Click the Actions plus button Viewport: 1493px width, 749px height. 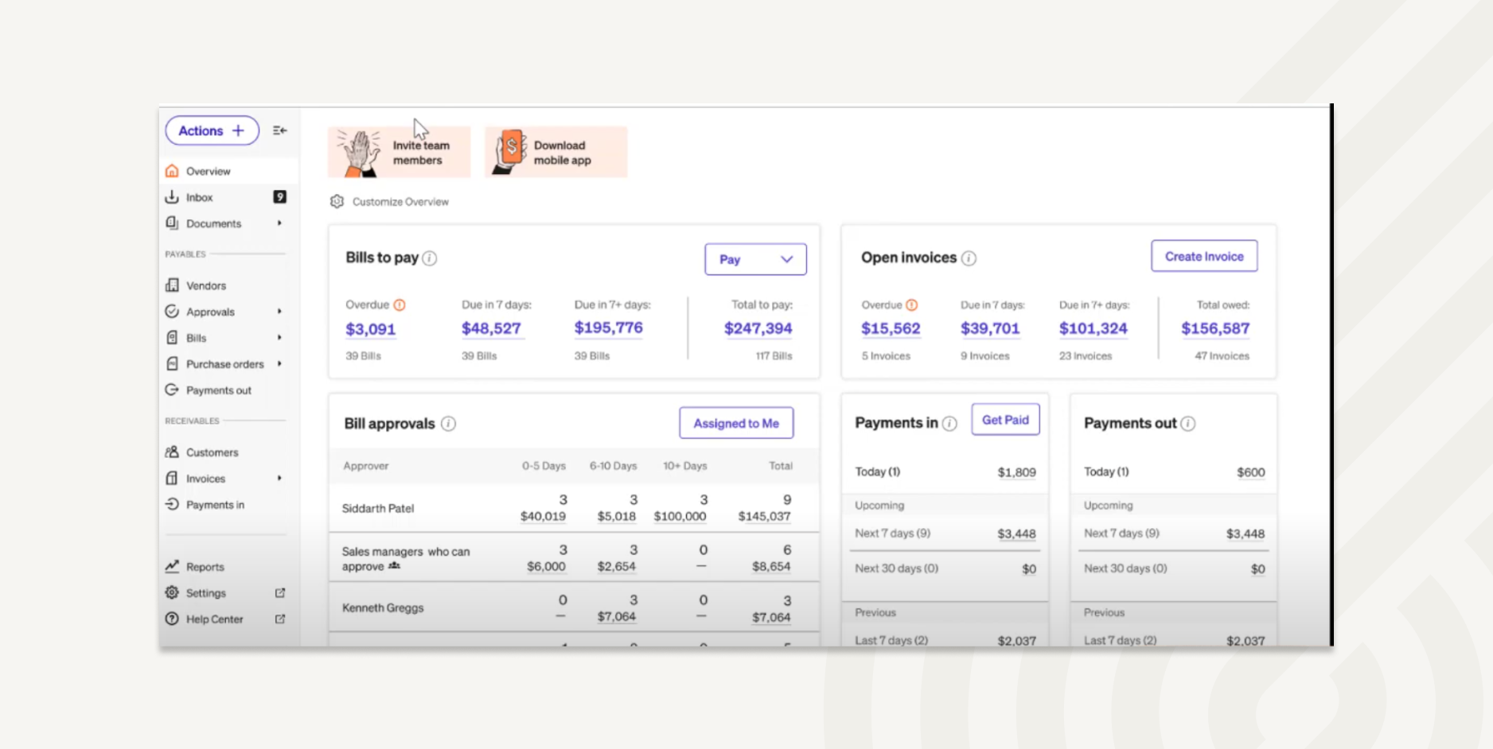pyautogui.click(x=212, y=130)
